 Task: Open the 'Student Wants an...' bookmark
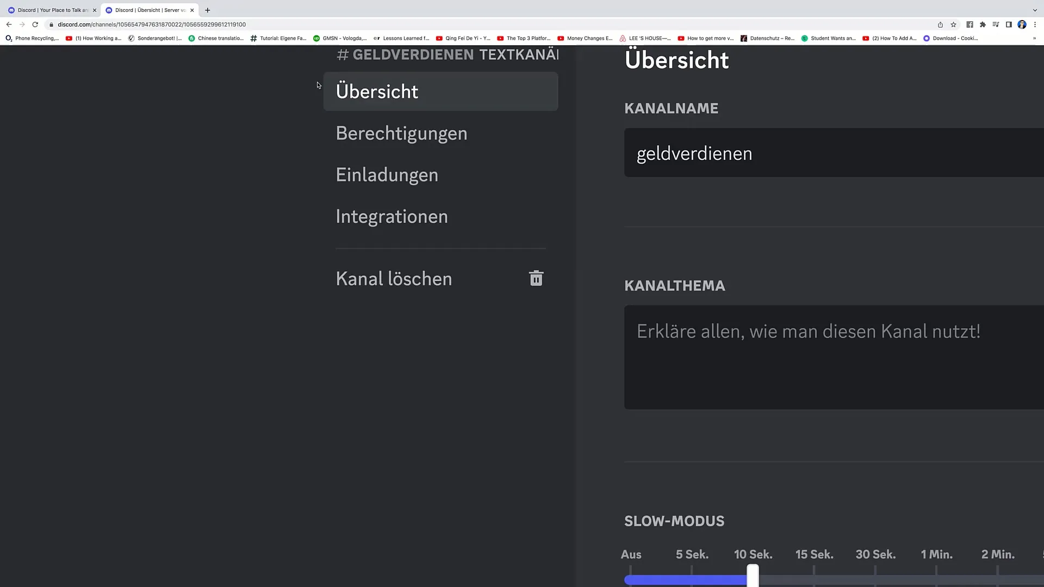pos(829,38)
